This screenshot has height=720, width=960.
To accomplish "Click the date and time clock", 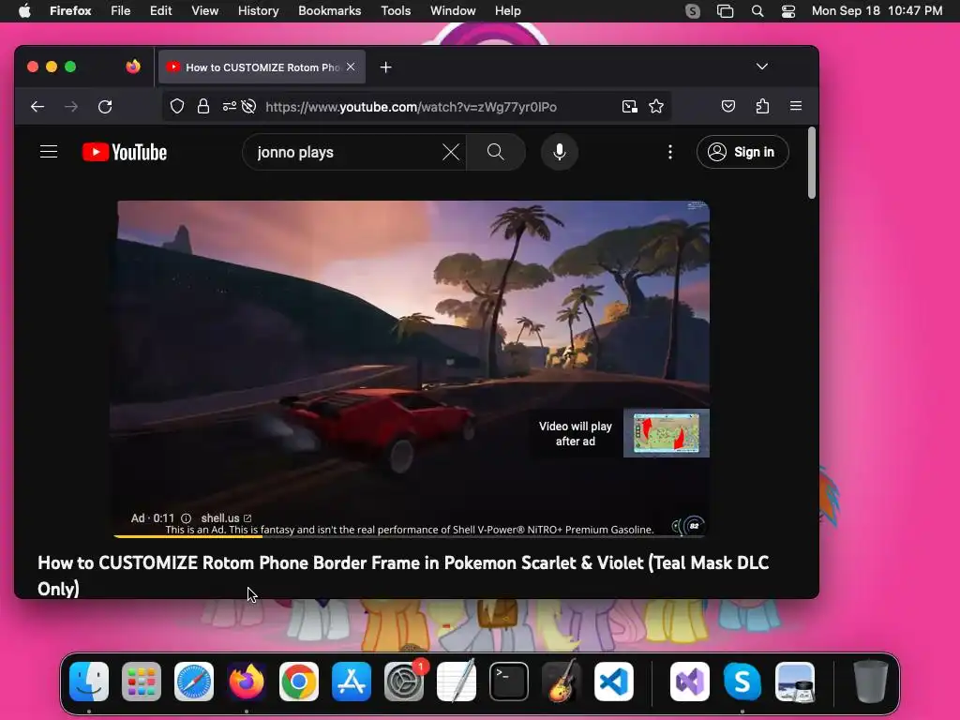I will [877, 11].
